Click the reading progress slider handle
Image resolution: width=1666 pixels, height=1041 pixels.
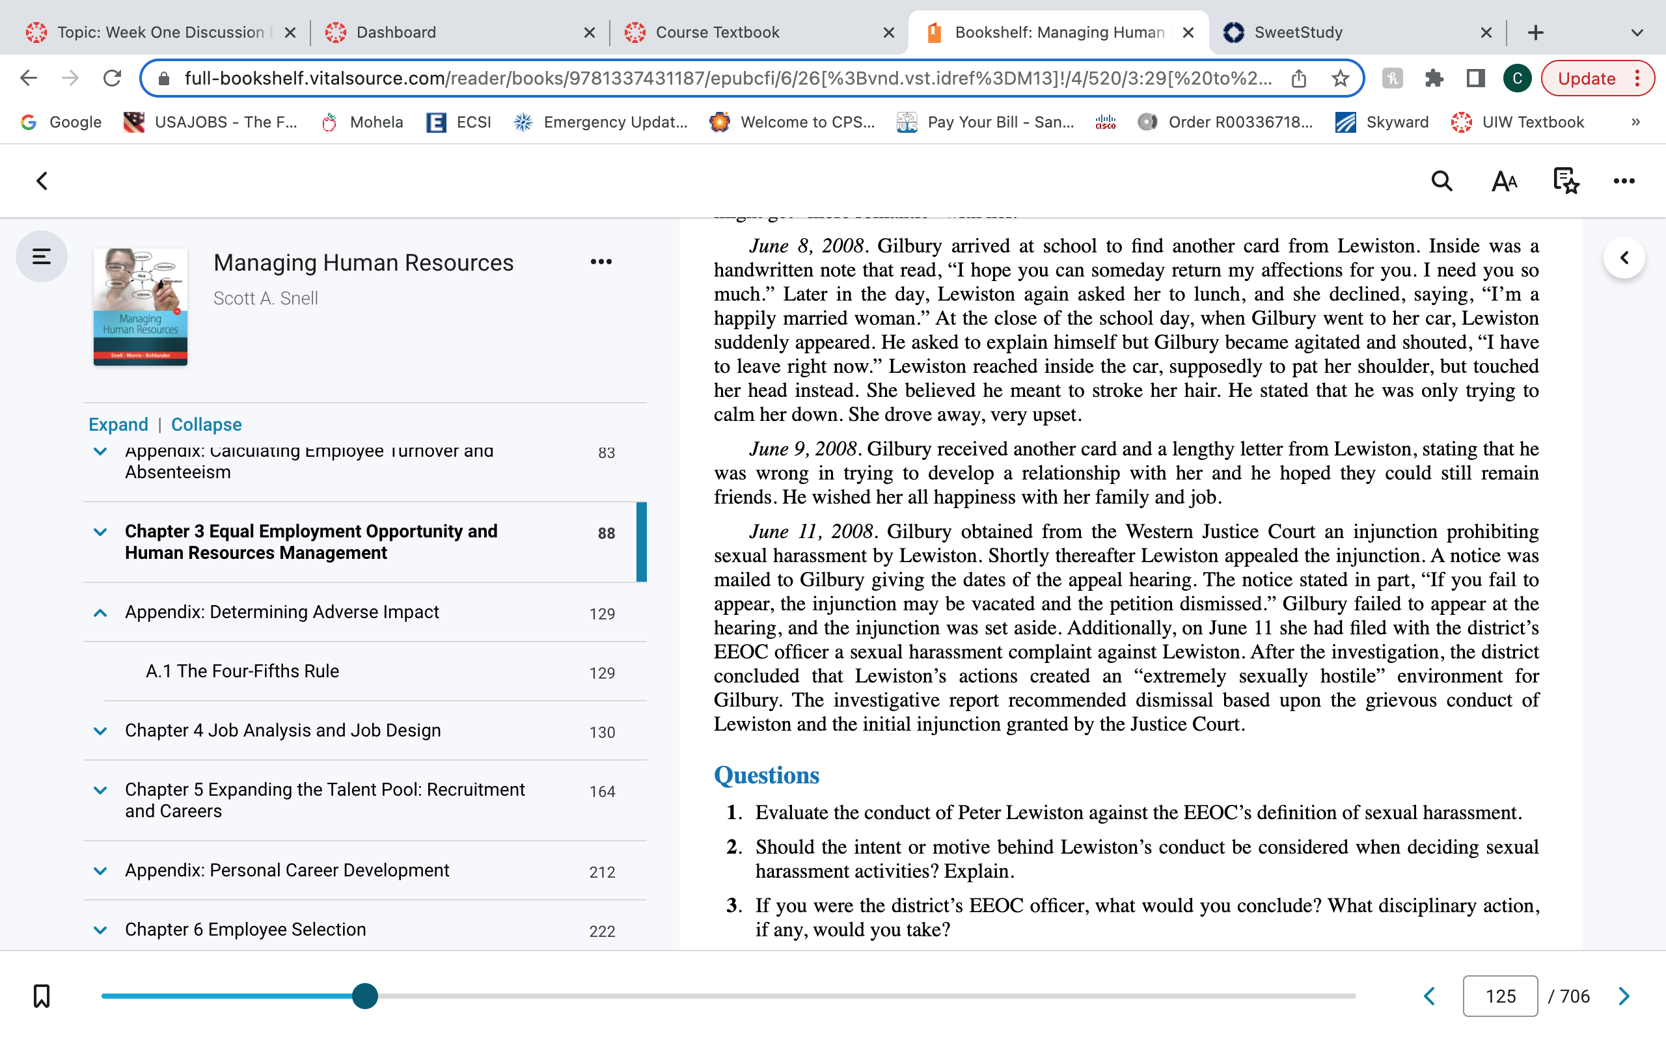[x=365, y=995]
